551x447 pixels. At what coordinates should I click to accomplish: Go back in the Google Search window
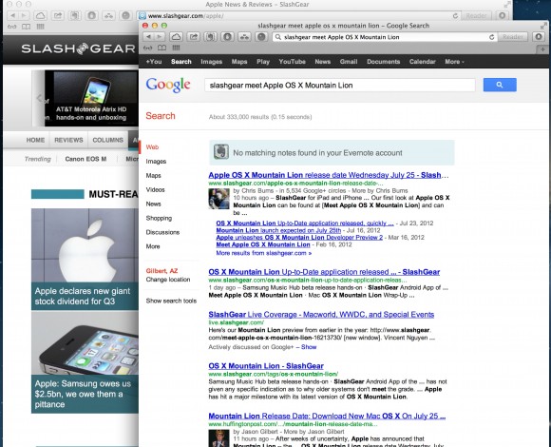pos(148,37)
